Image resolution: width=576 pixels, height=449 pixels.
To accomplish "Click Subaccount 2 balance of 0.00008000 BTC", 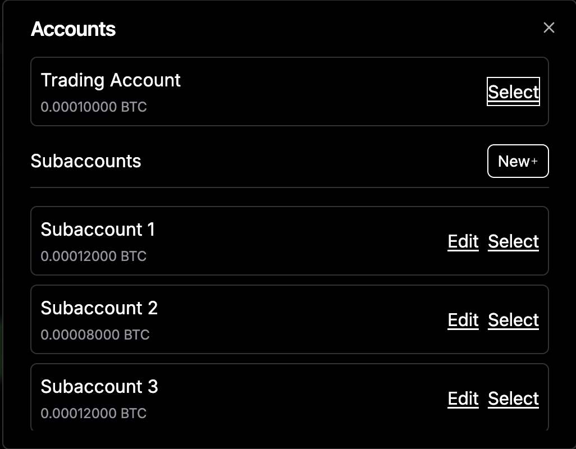I will tap(95, 335).
